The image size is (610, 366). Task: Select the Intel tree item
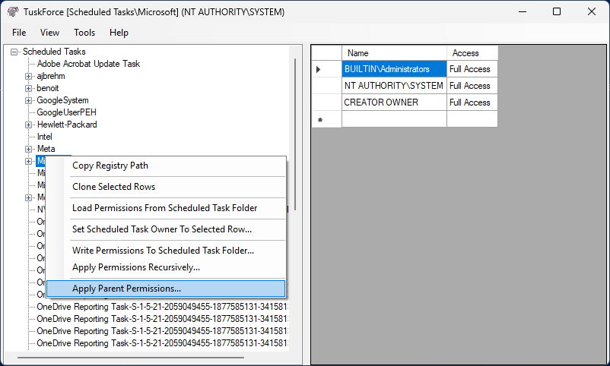(45, 137)
